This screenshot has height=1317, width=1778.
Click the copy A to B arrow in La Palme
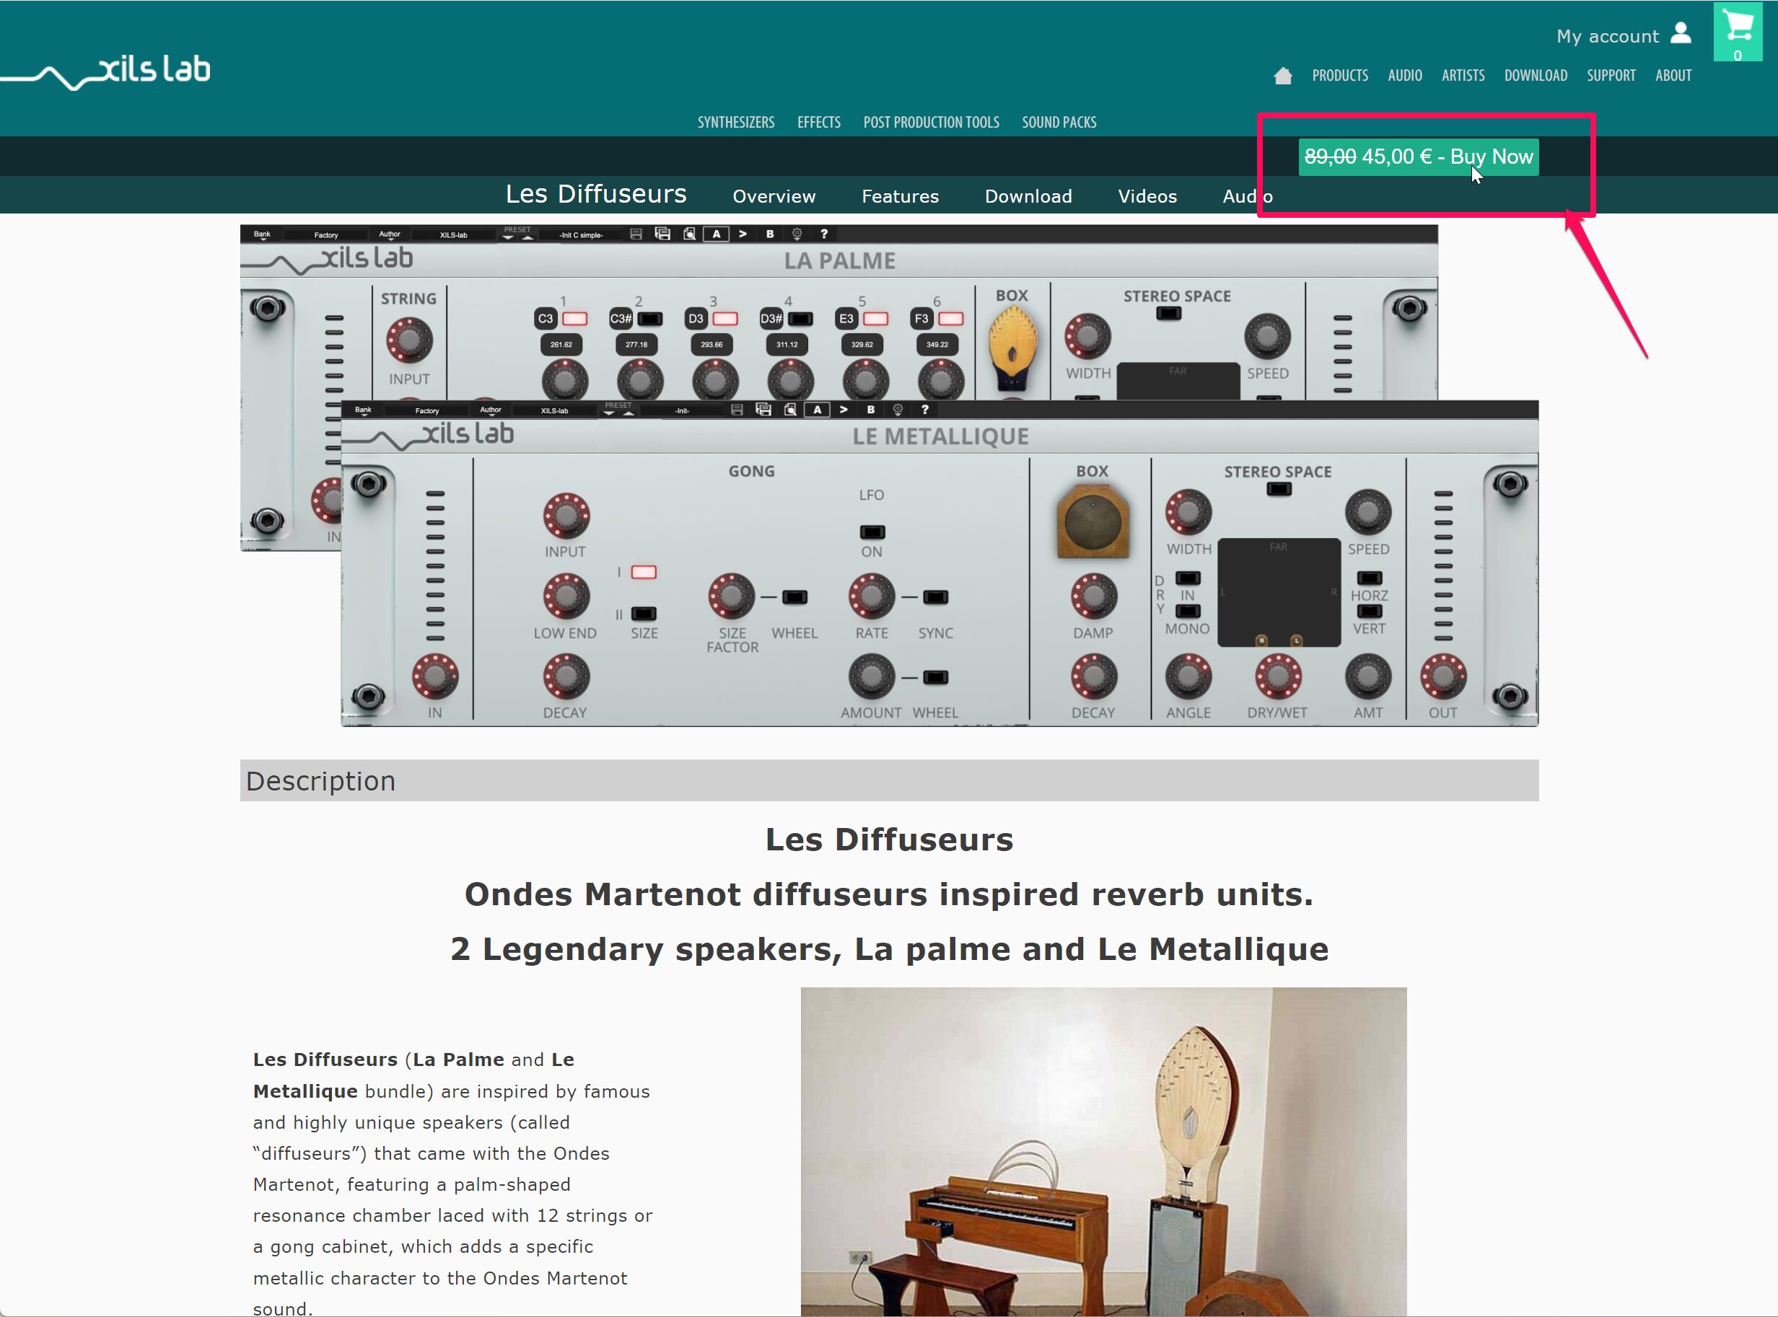coord(743,234)
